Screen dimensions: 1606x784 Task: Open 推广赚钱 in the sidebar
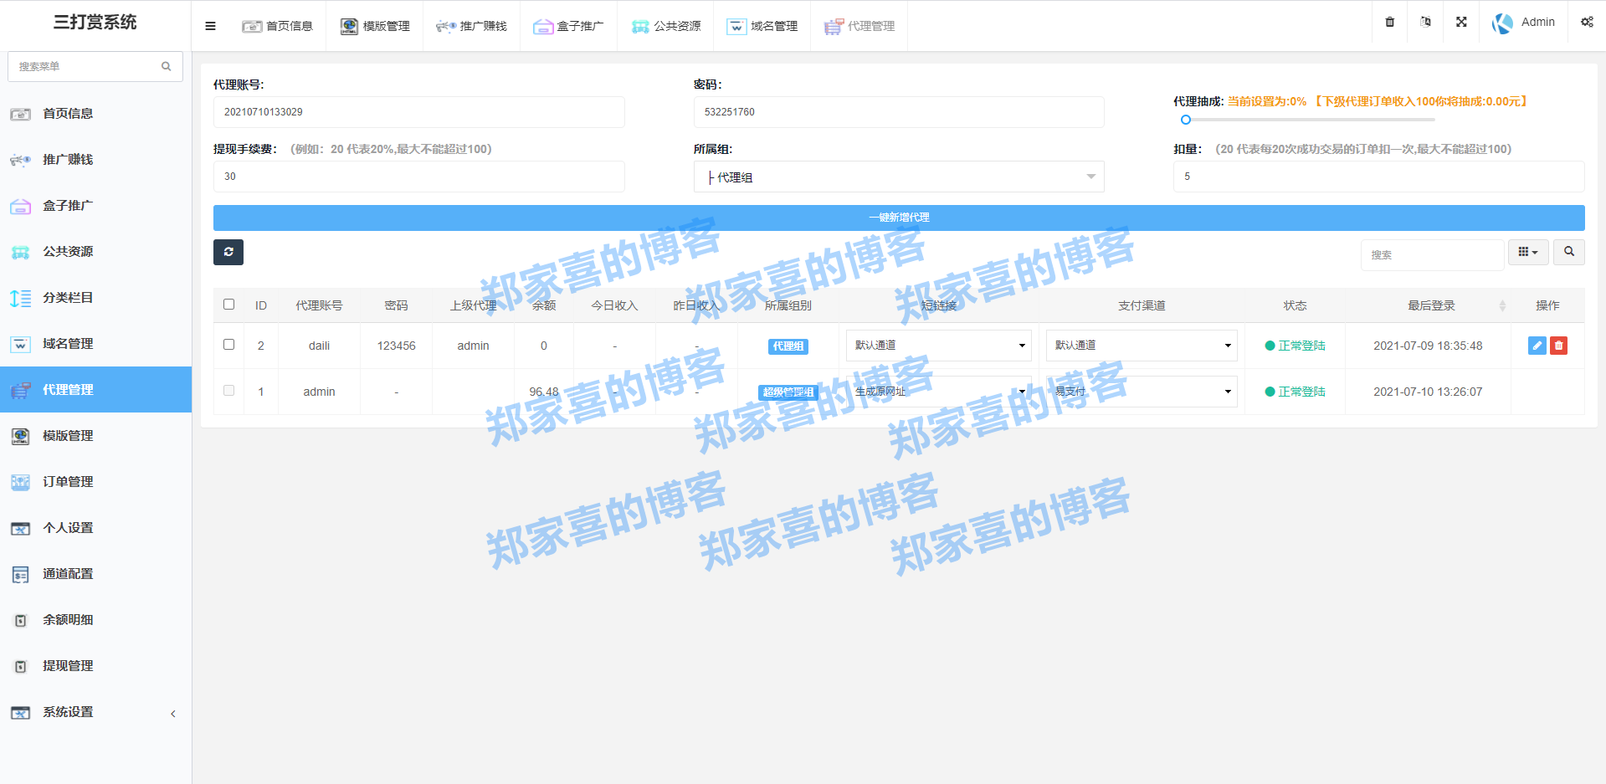click(x=95, y=160)
